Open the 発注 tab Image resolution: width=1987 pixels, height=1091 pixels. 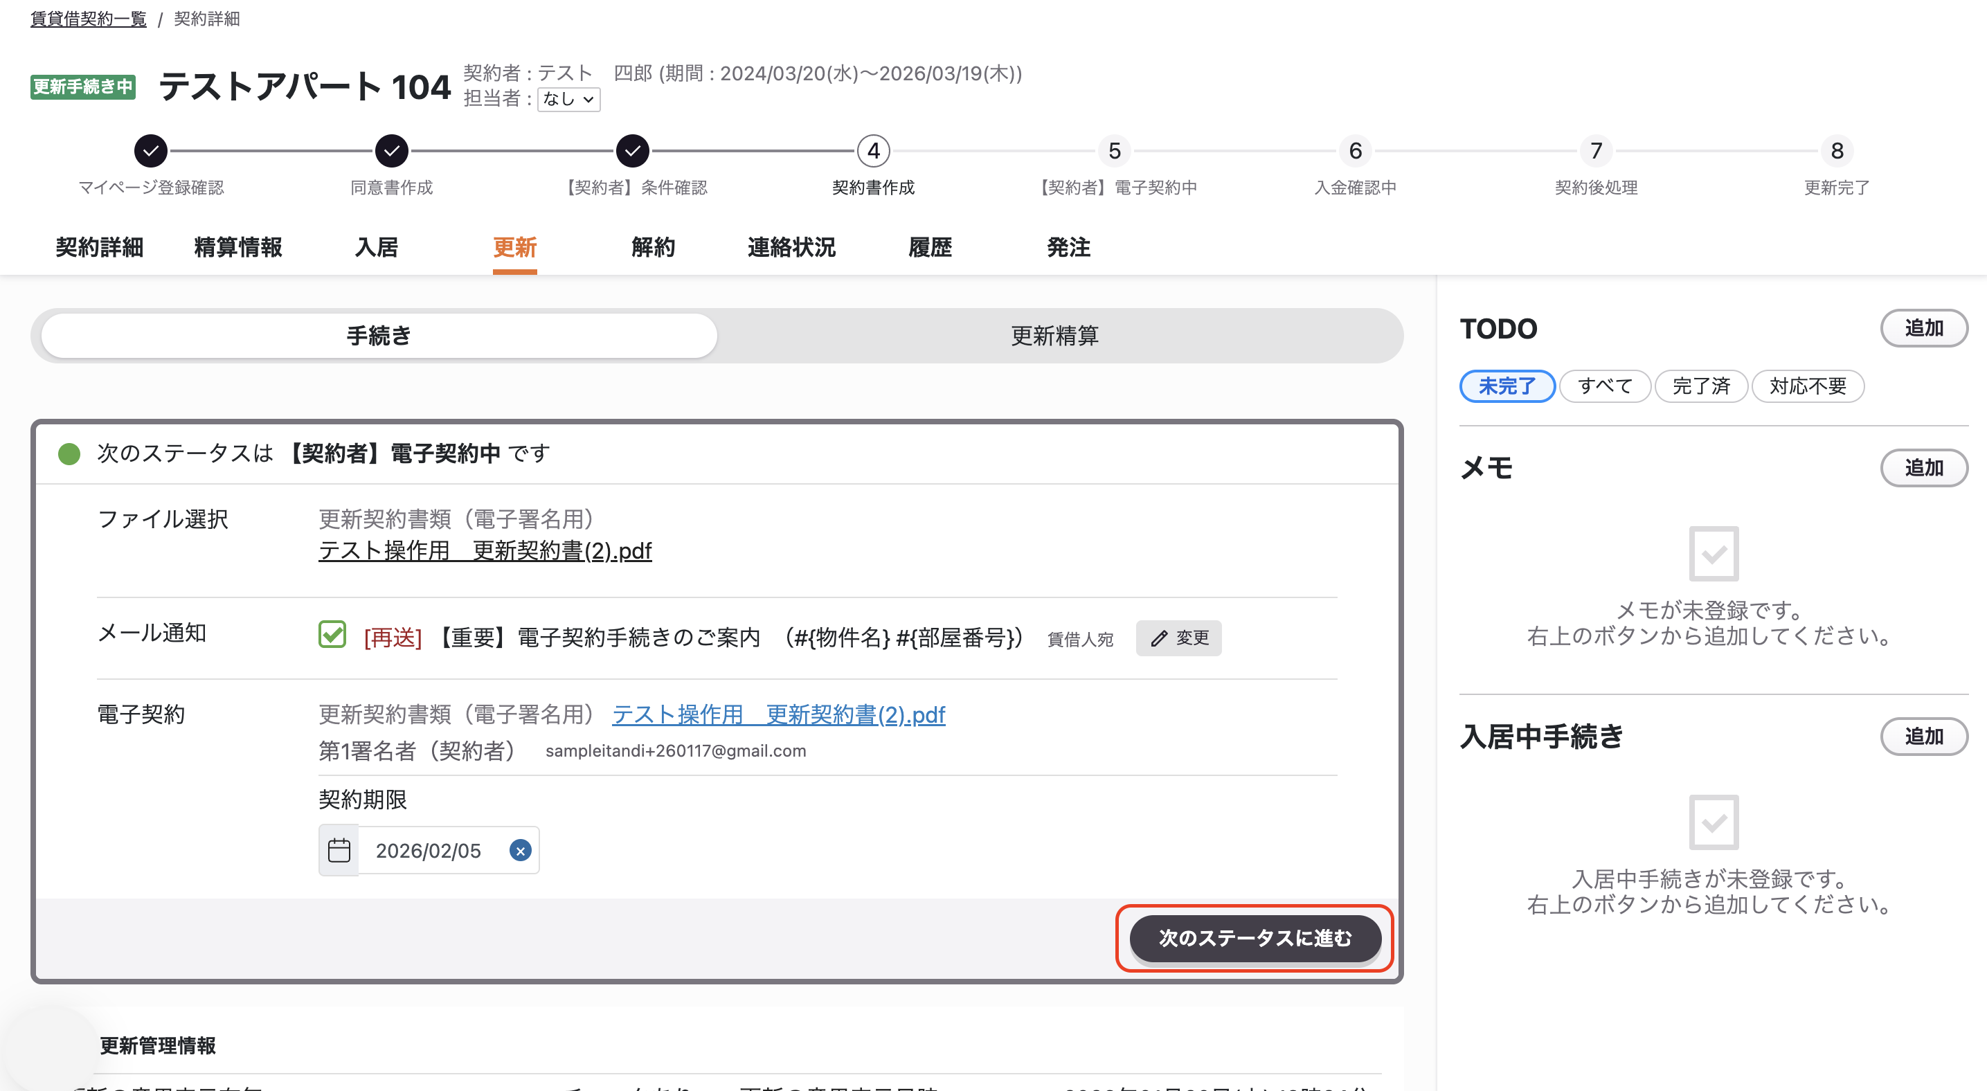[1068, 248]
